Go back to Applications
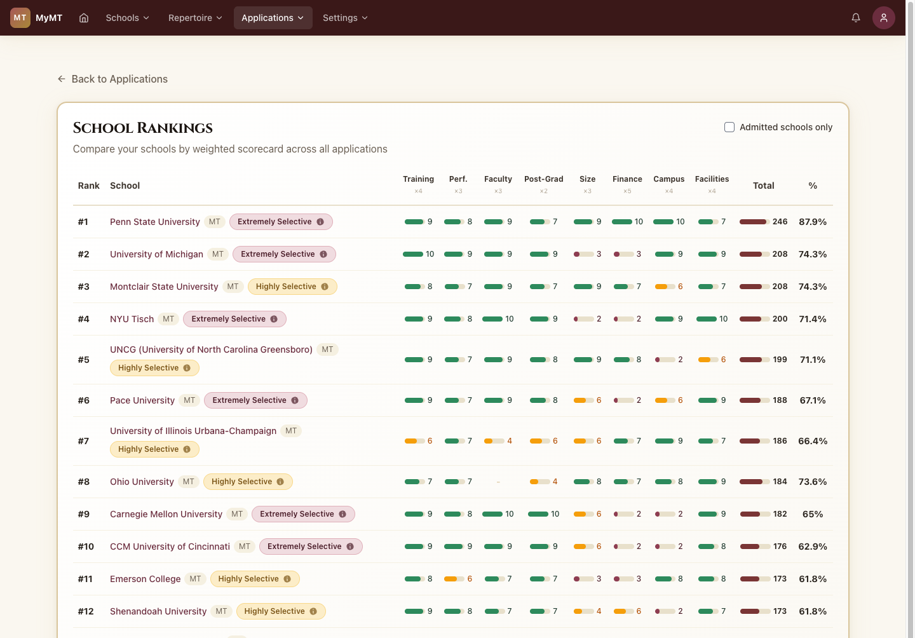This screenshot has height=638, width=915. [x=112, y=79]
